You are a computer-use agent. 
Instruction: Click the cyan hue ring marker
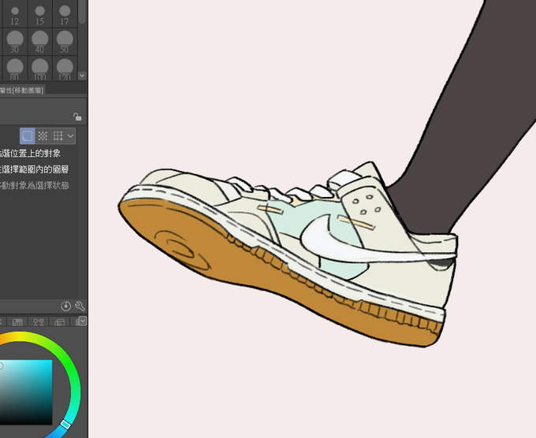(65, 425)
